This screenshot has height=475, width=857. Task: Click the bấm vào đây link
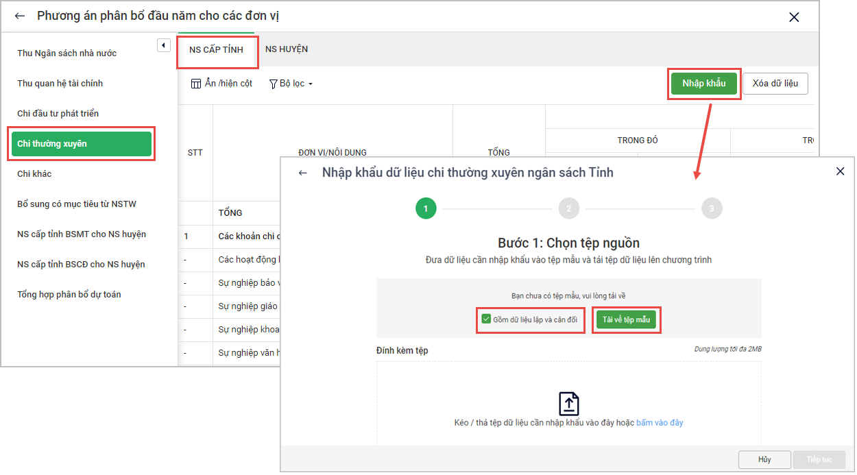click(x=660, y=423)
